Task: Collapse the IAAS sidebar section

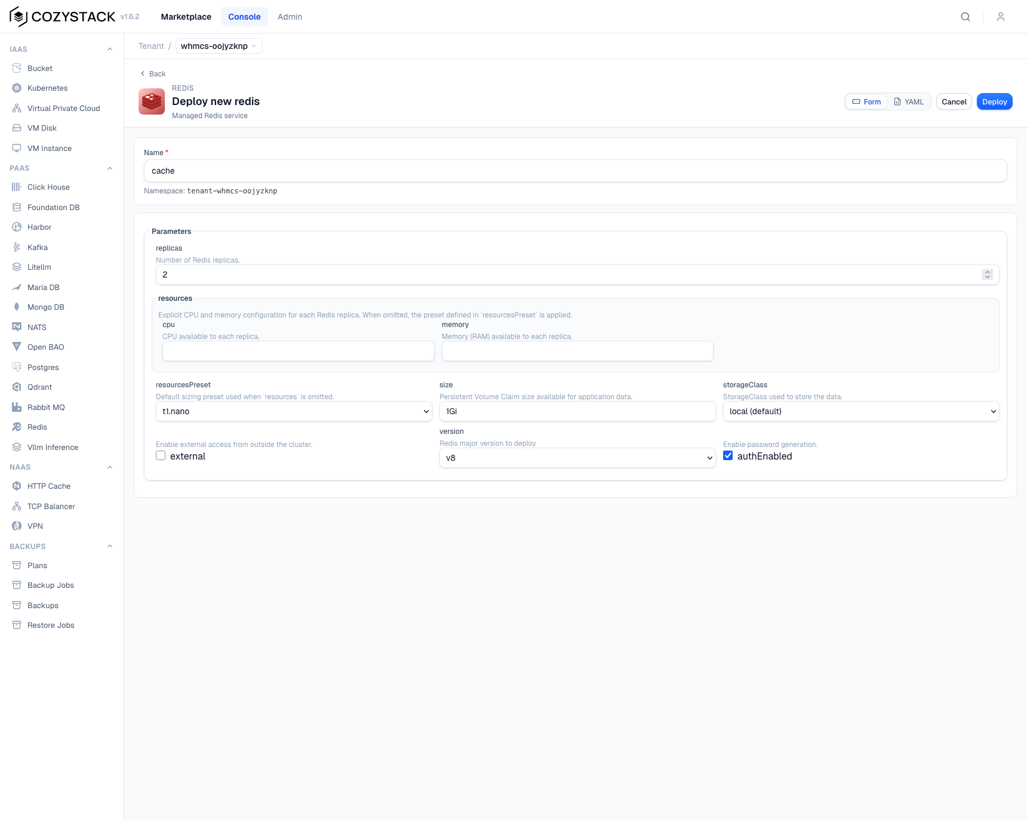Action: [x=110, y=49]
